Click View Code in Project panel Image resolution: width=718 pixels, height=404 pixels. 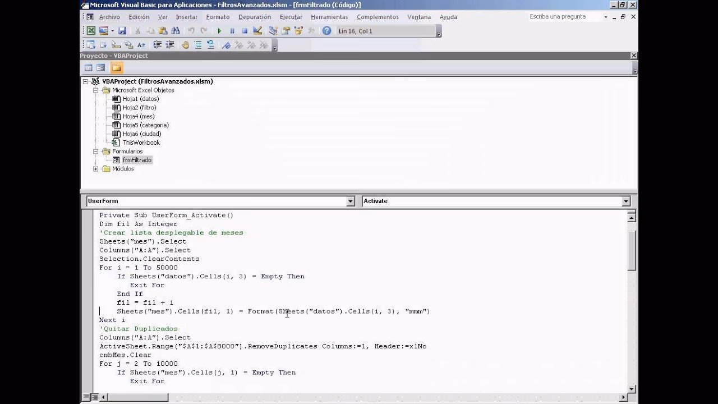click(x=88, y=68)
